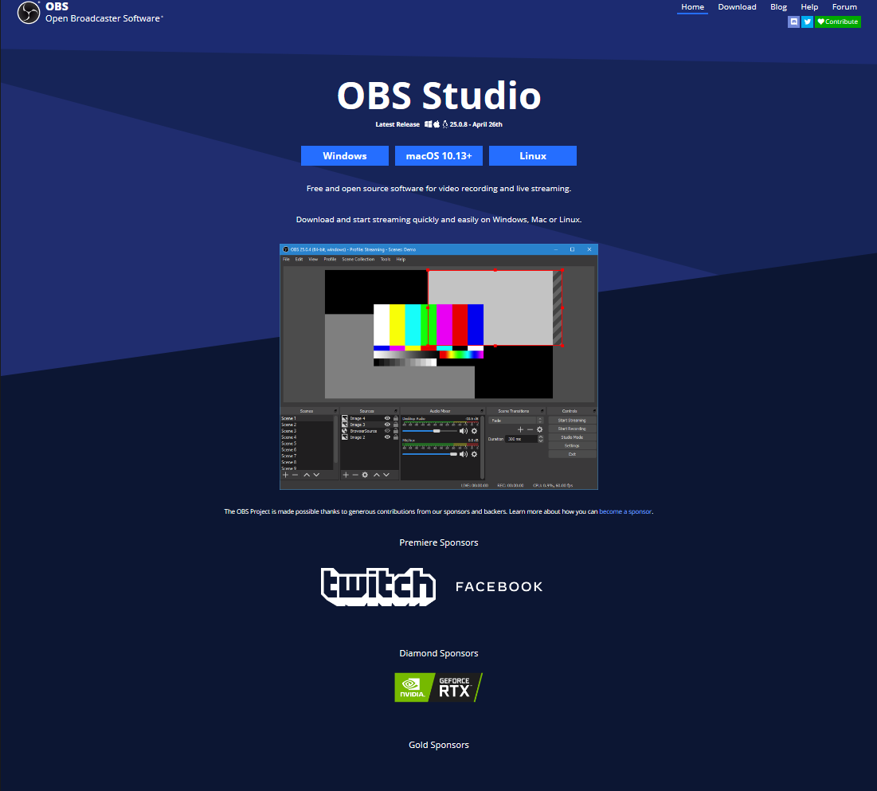Click the Duration stepper arrows in Scene Transitions

540,439
